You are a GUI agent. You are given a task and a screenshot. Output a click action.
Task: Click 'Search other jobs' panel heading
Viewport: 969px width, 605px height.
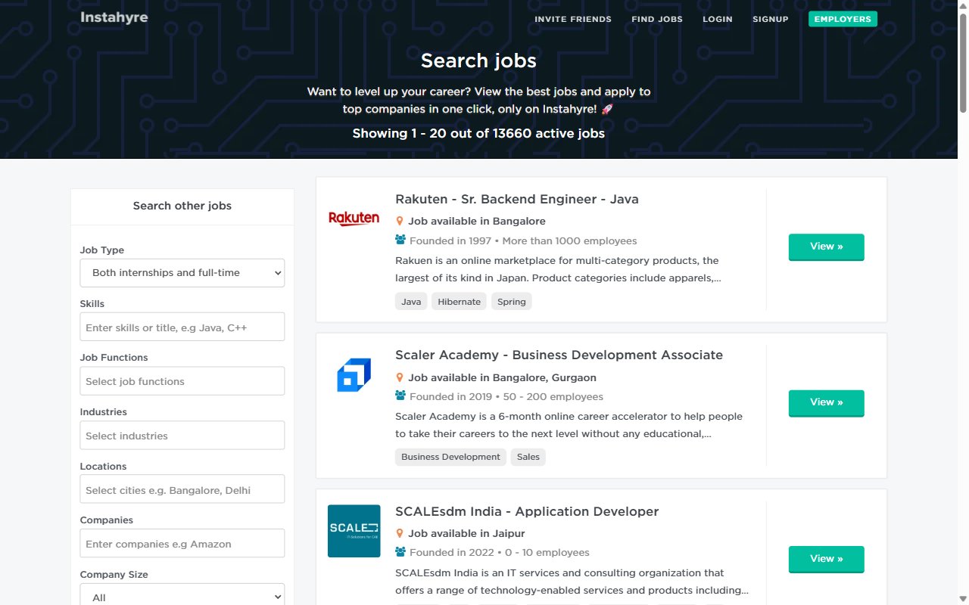pyautogui.click(x=182, y=206)
